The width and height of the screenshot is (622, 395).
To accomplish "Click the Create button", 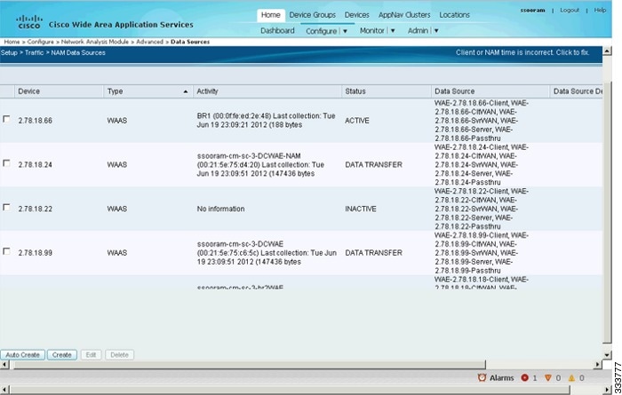I will coord(62,355).
